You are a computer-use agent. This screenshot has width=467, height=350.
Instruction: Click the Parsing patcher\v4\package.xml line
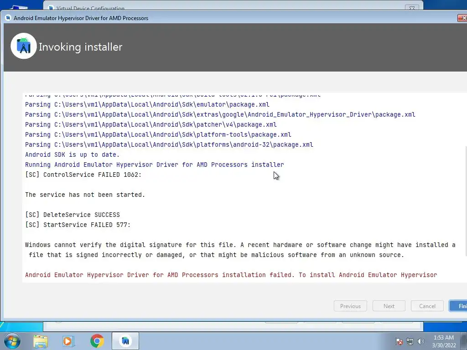(x=150, y=125)
